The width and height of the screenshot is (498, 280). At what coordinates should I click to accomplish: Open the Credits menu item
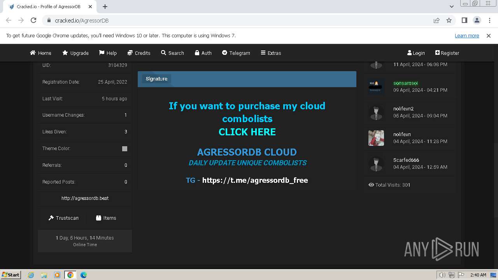click(139, 53)
